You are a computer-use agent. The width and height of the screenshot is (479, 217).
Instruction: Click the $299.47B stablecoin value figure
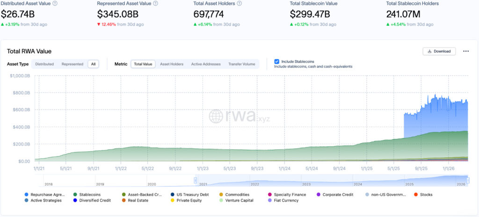click(x=311, y=14)
